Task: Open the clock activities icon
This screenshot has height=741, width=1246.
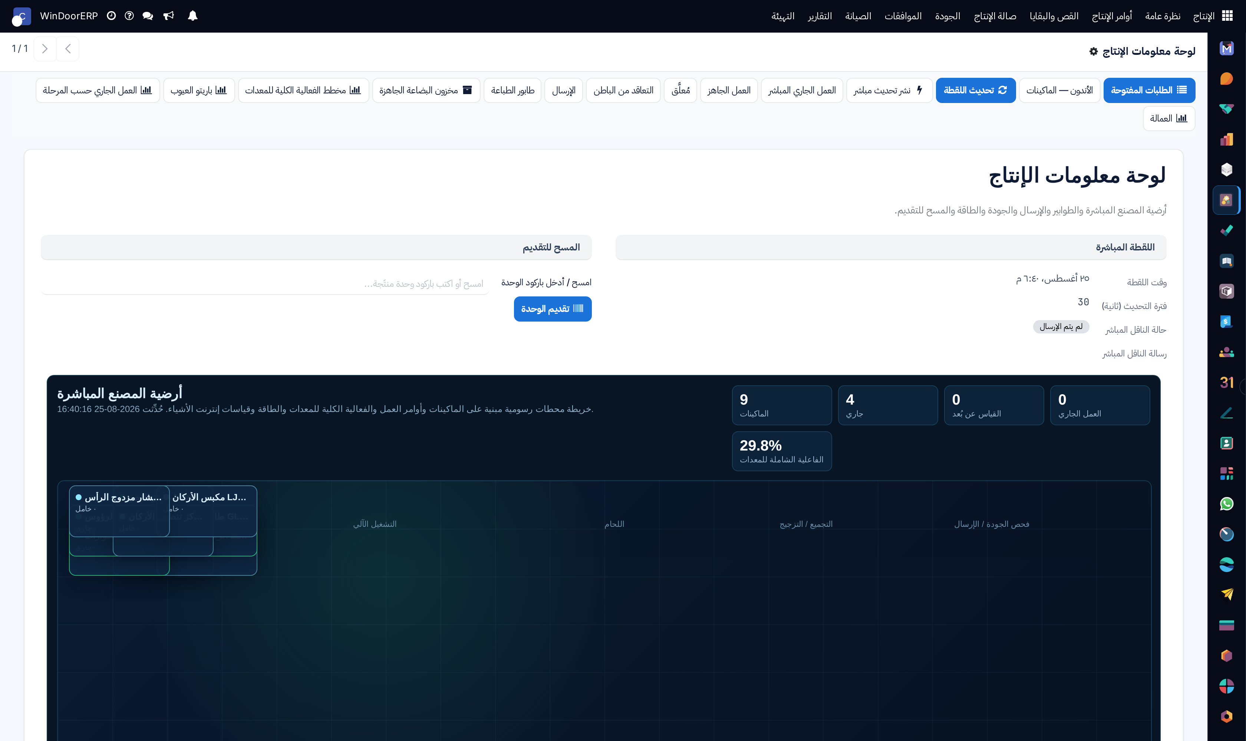Action: point(111,16)
